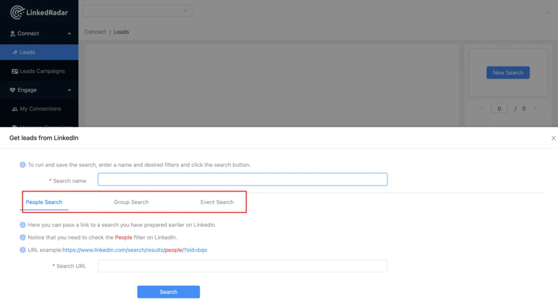The height and width of the screenshot is (306, 558).
Task: Switch to the Group Search tab
Action: (131, 202)
